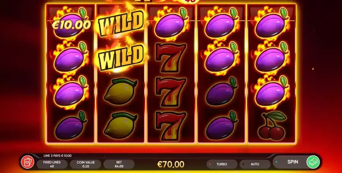Click the top red seven on reel three

[171, 57]
